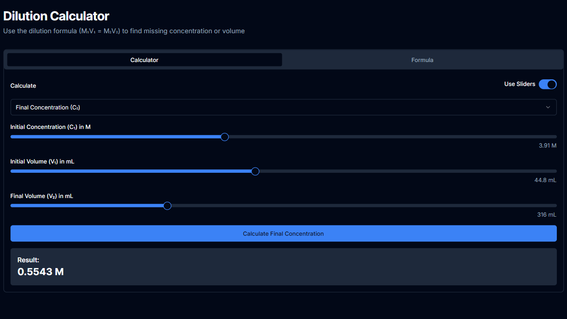This screenshot has width=567, height=319.
Task: Click the 3.91 M value readout
Action: pyautogui.click(x=548, y=146)
